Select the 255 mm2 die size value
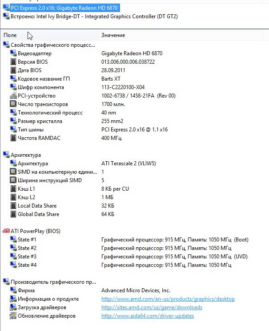This screenshot has height=331, width=269. [112, 121]
